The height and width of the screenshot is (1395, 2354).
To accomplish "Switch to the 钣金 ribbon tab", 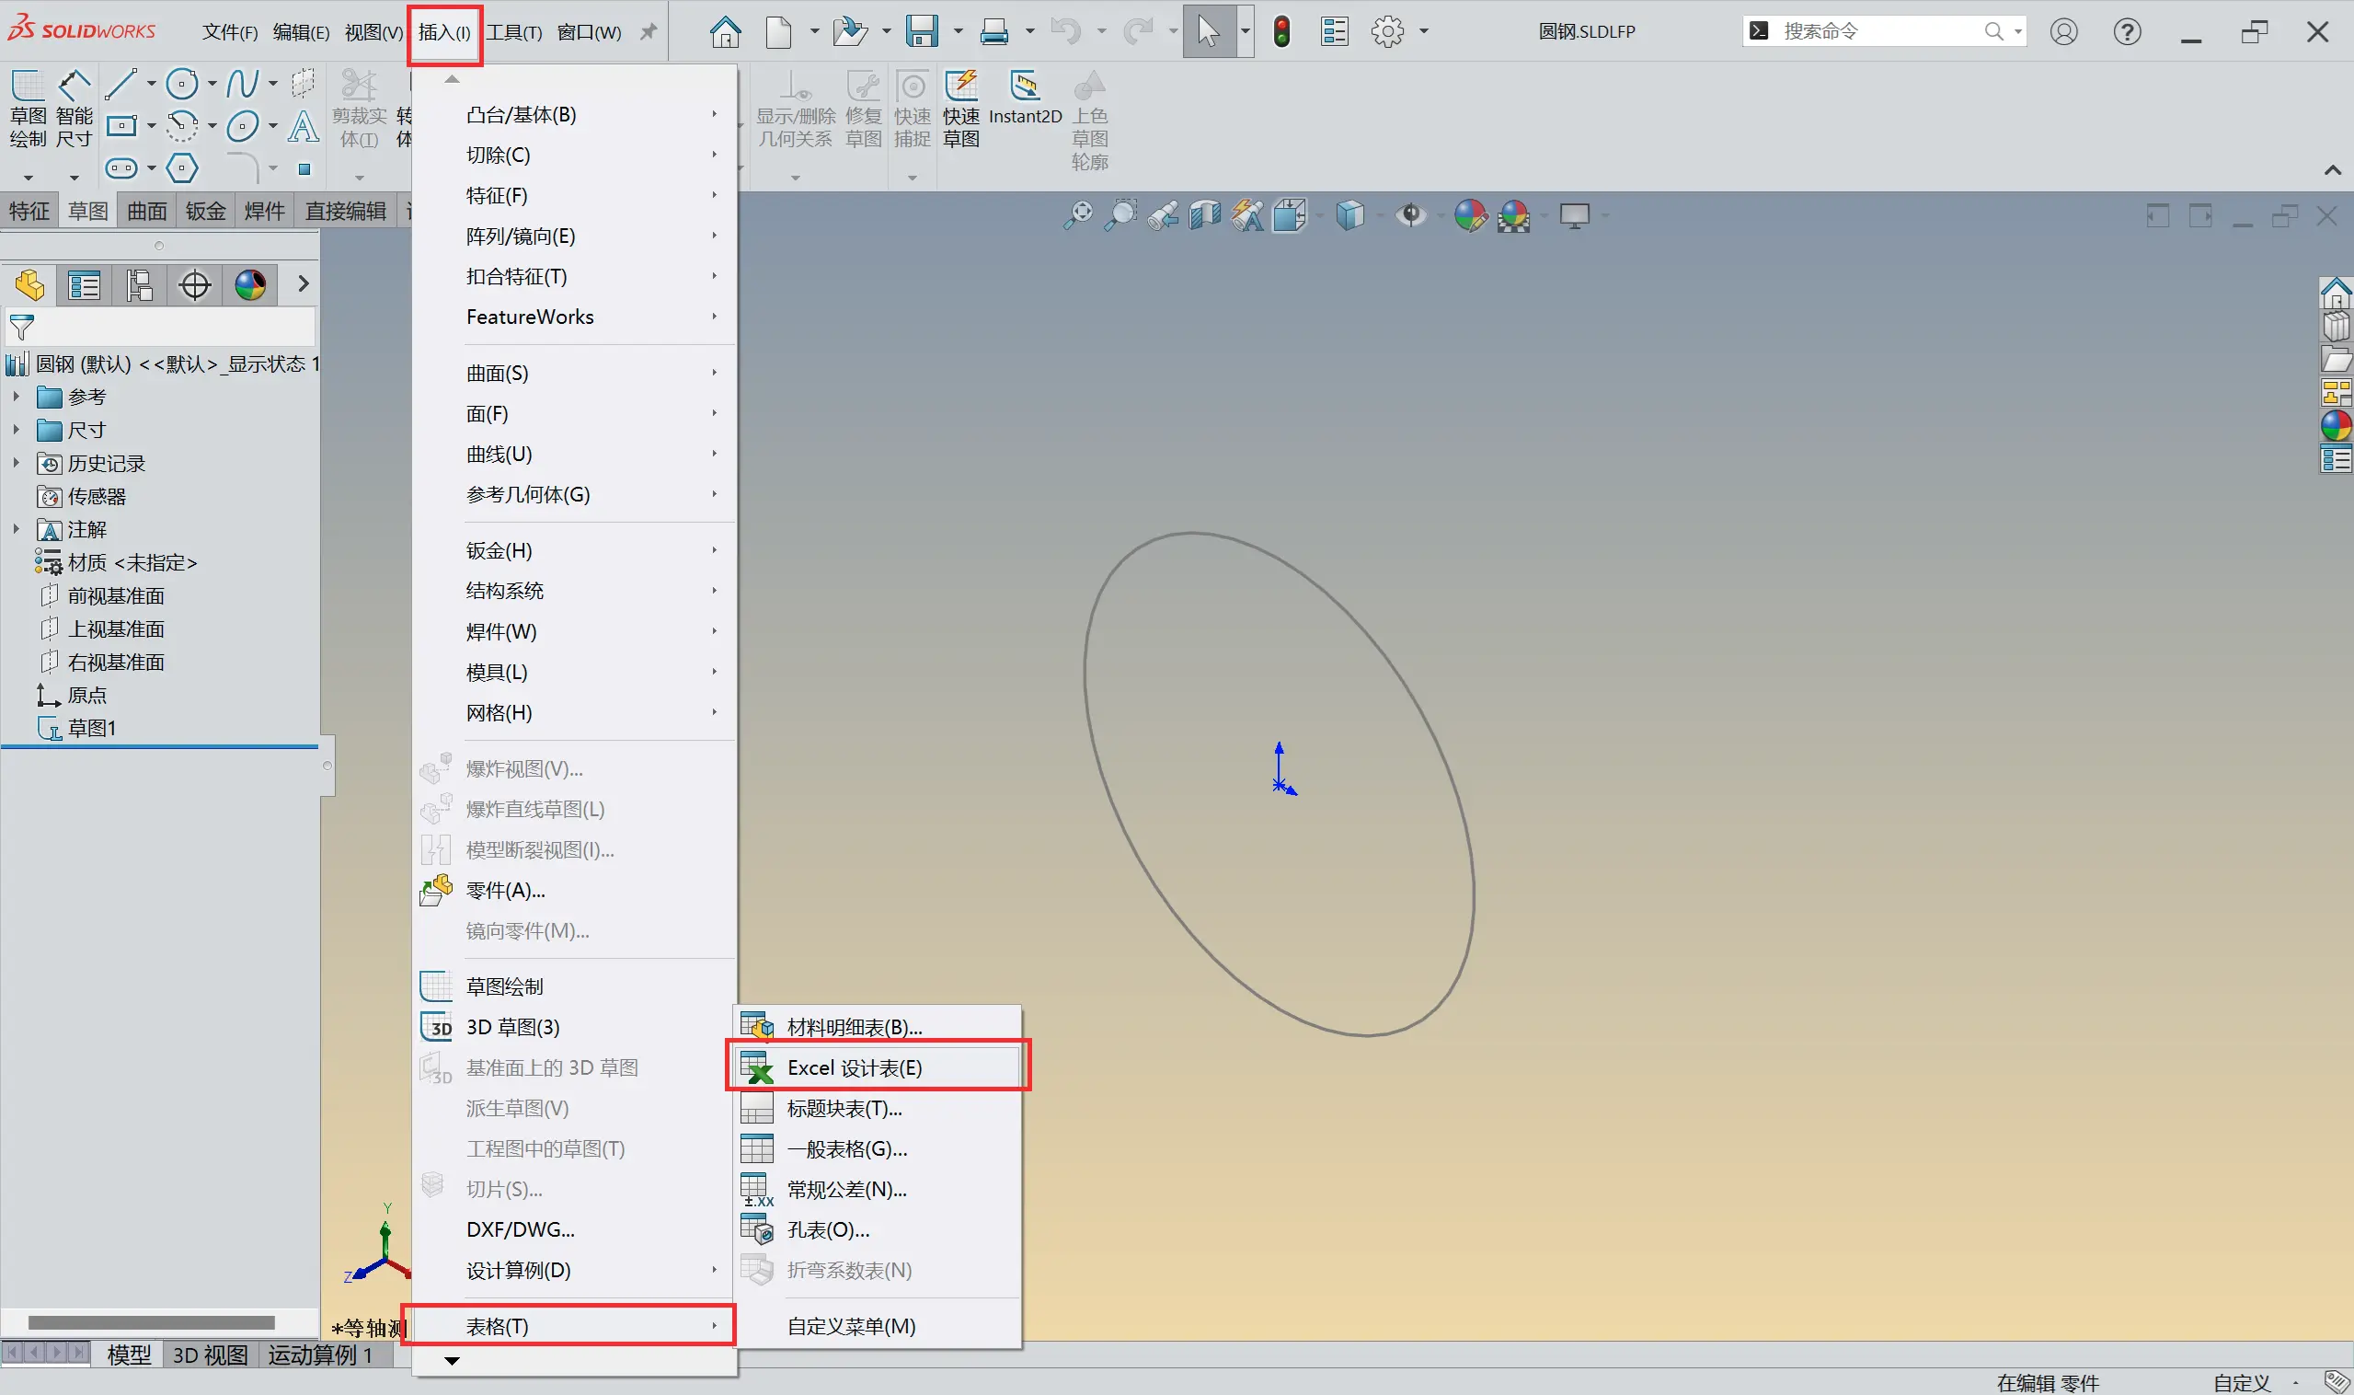I will point(206,211).
